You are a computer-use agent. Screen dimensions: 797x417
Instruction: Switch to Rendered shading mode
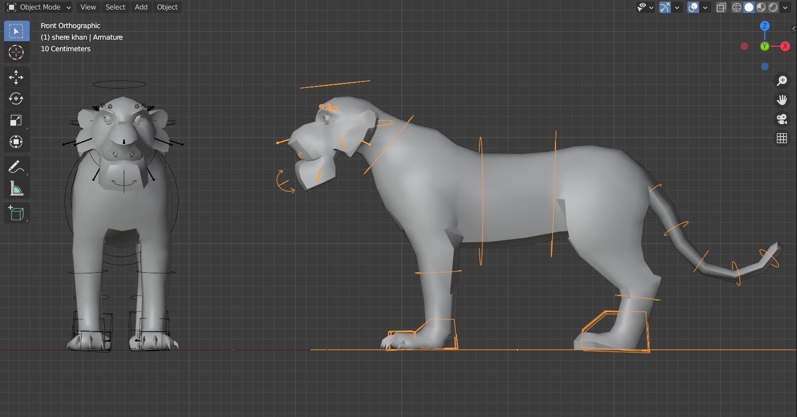773,7
